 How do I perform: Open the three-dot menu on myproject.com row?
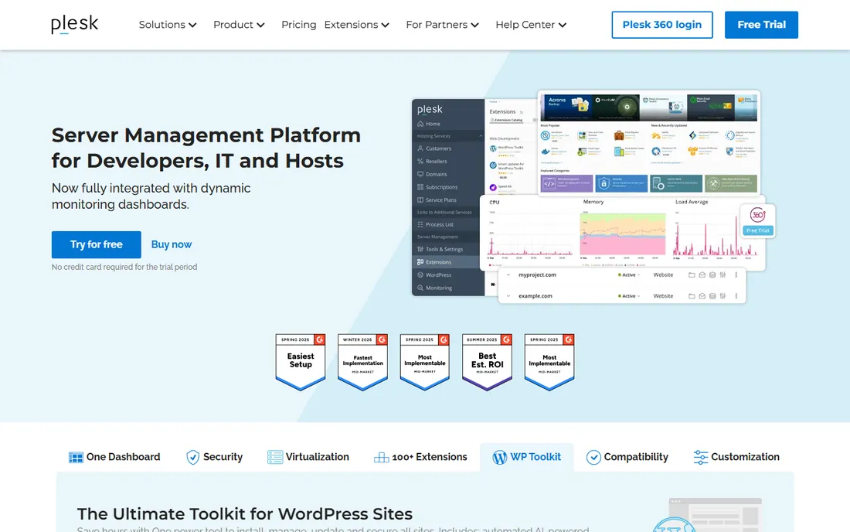[736, 275]
